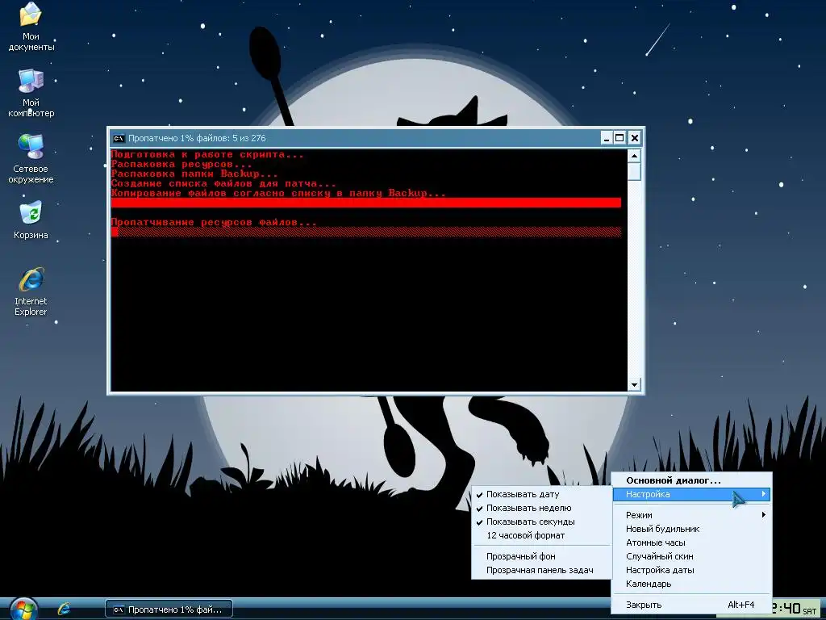This screenshot has height=620, width=826.
Task: Enable Прозрачная панель задач option
Action: click(541, 570)
